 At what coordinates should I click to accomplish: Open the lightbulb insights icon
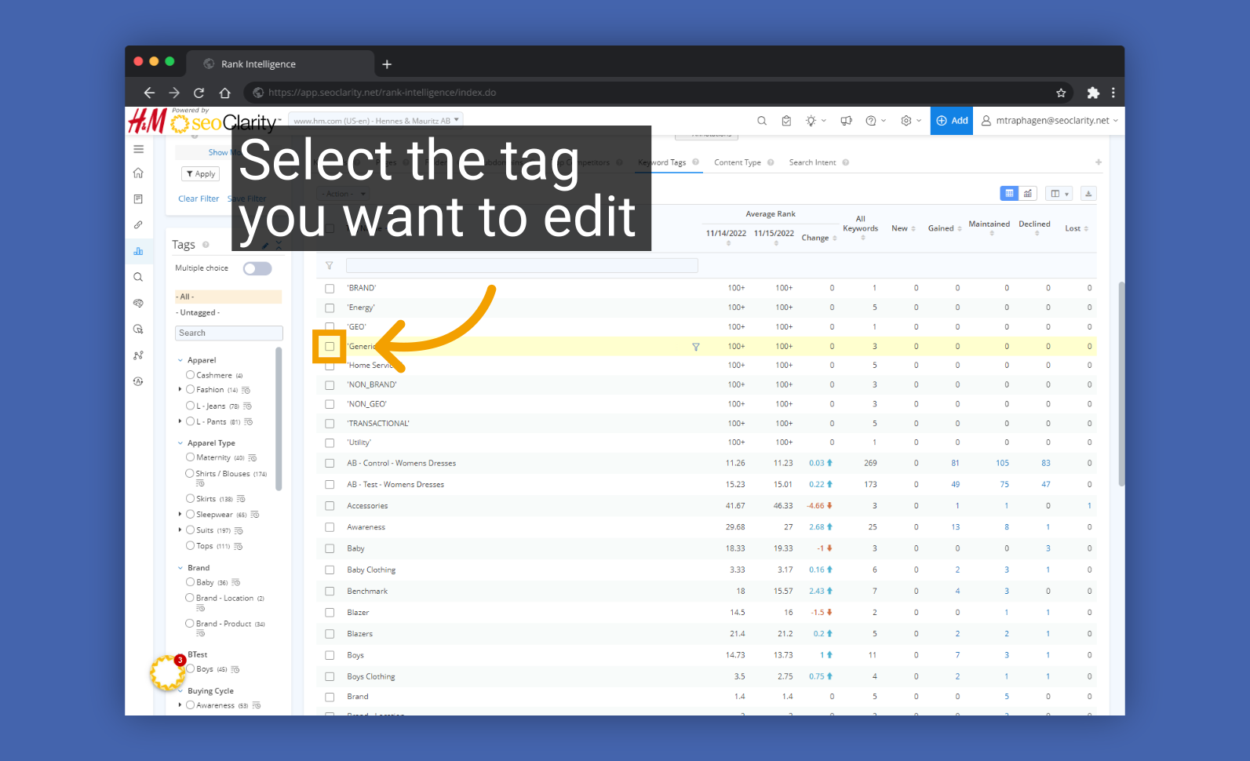[811, 121]
